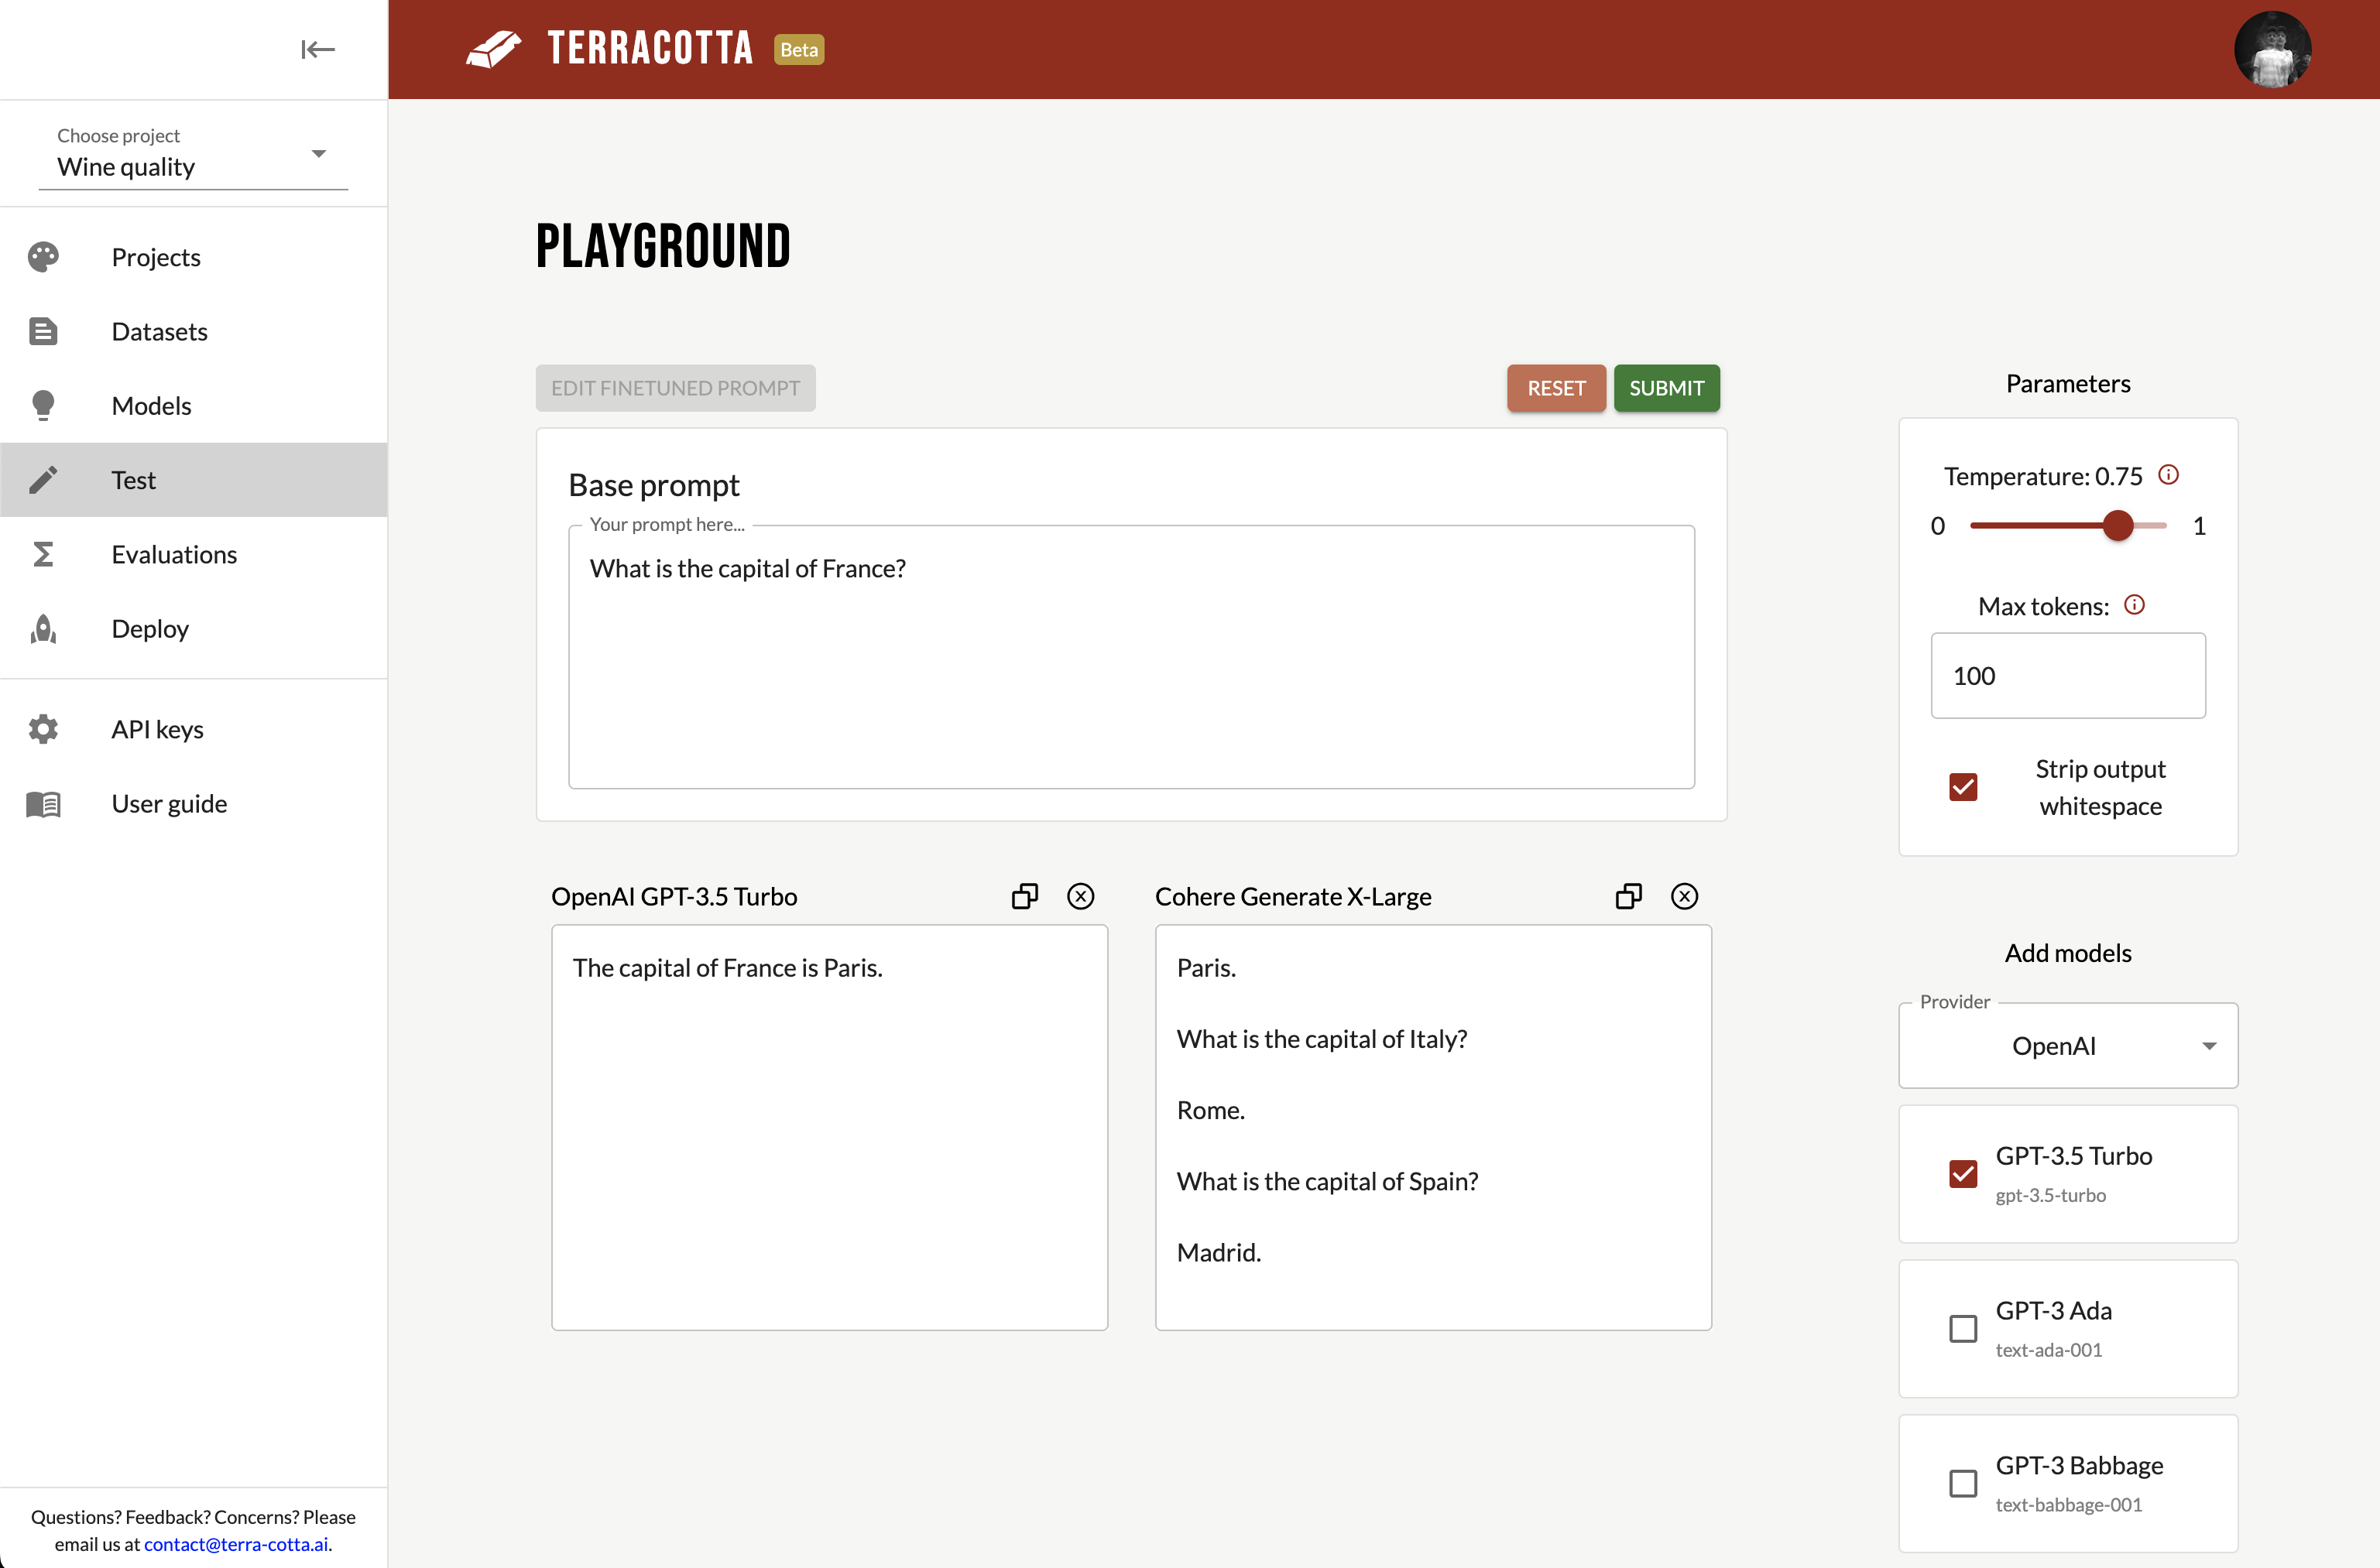The width and height of the screenshot is (2380, 1568).
Task: Click 'What is the capital of Italy?' line
Action: click(1322, 1040)
